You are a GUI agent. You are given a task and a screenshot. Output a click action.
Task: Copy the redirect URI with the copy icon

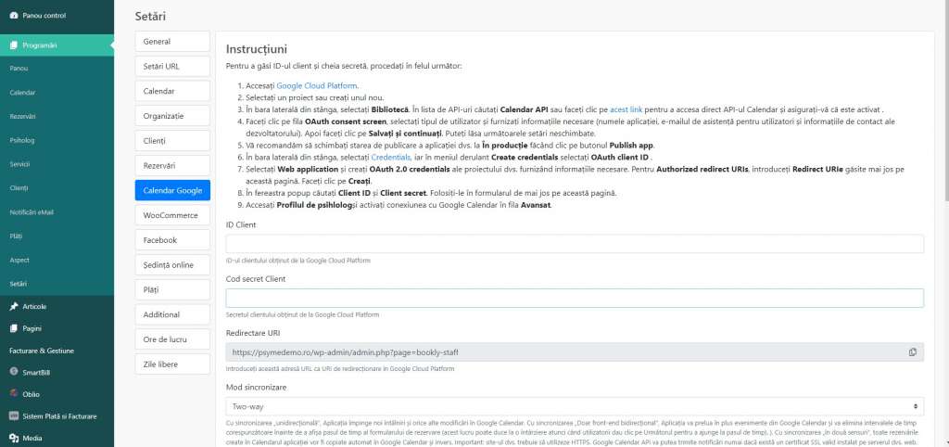(x=912, y=351)
